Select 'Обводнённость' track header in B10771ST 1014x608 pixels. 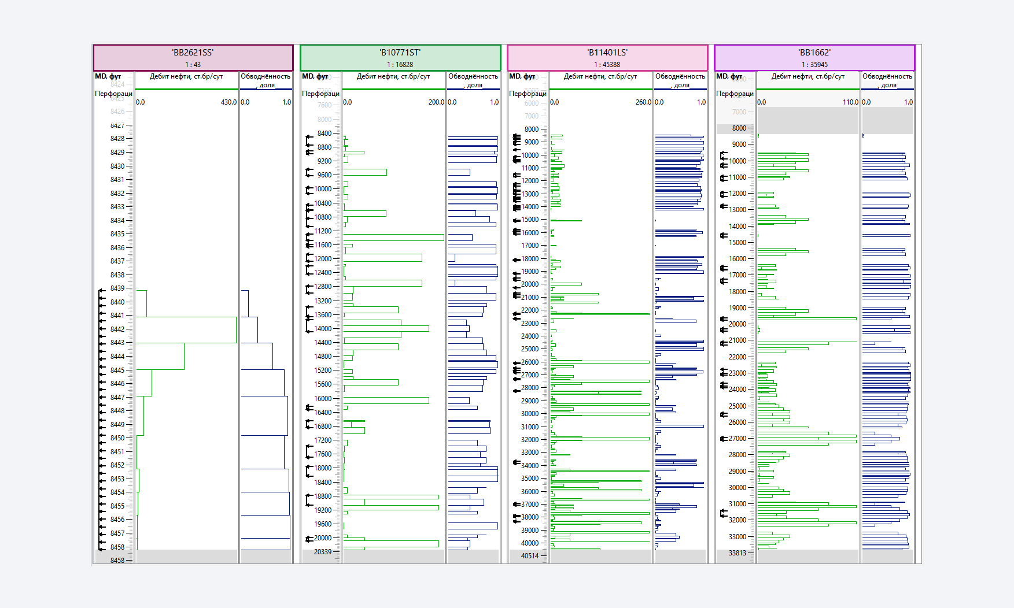[x=473, y=80]
